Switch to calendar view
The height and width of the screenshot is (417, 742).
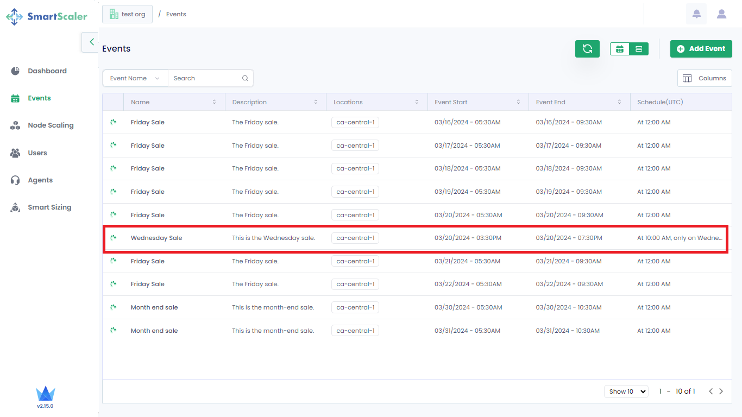pos(620,49)
